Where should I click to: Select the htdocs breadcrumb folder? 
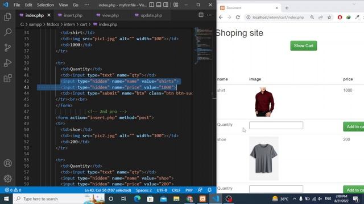tap(53, 24)
